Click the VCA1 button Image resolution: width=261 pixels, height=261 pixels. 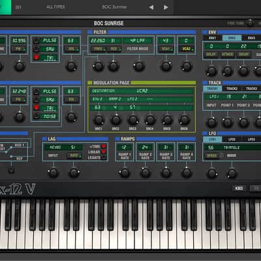pyautogui.click(x=166, y=49)
